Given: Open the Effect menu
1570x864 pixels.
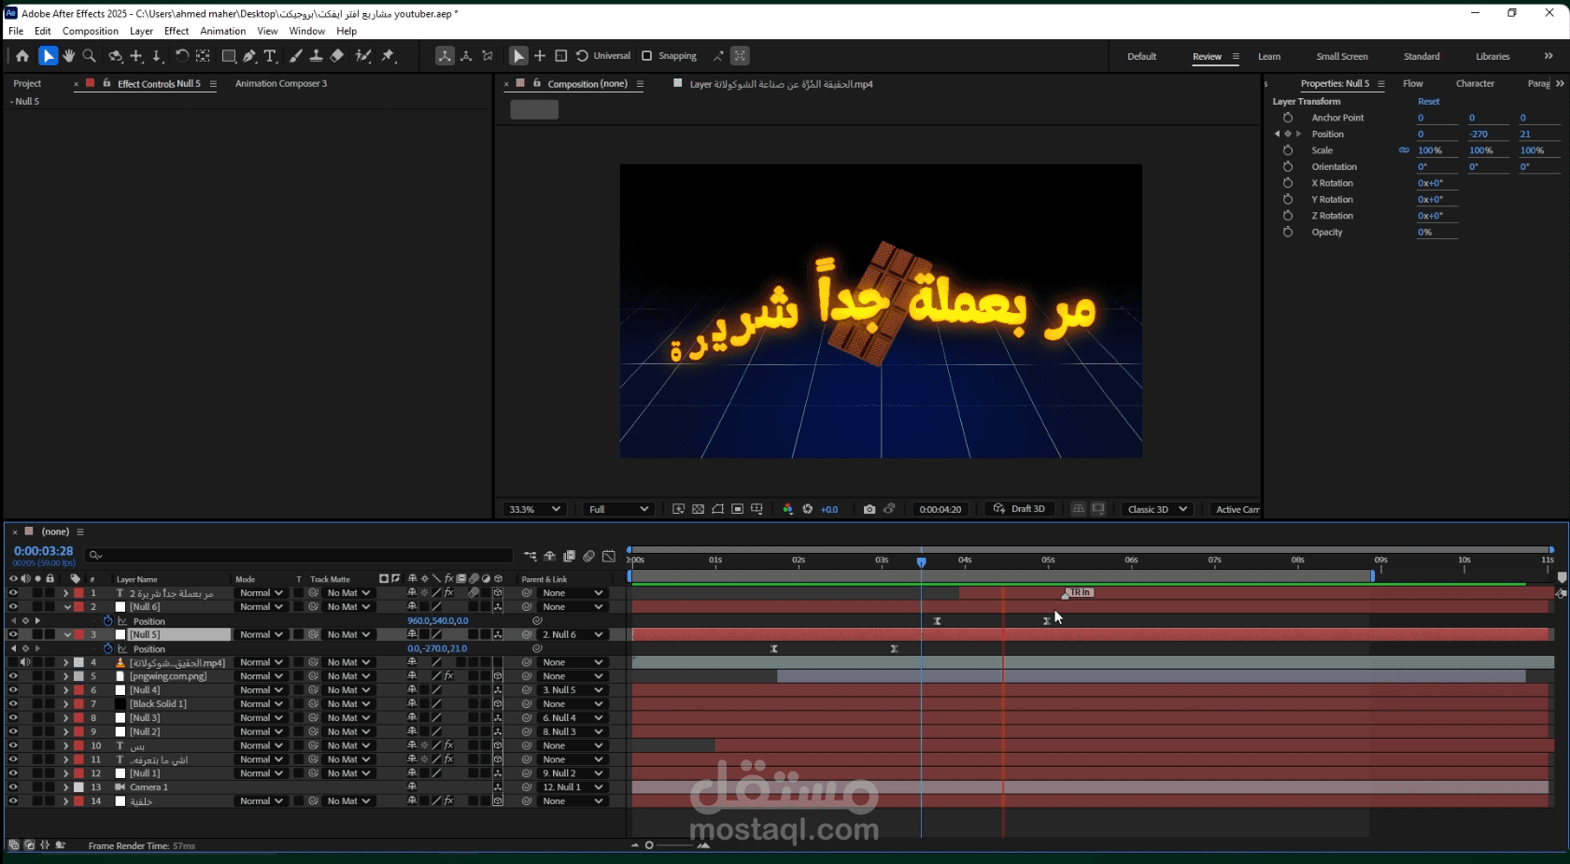Looking at the screenshot, I should [177, 31].
